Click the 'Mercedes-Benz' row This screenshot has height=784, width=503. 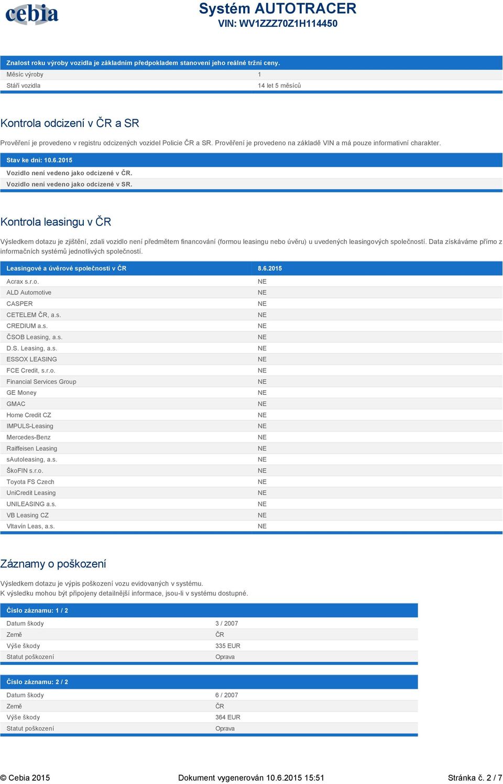click(x=251, y=437)
